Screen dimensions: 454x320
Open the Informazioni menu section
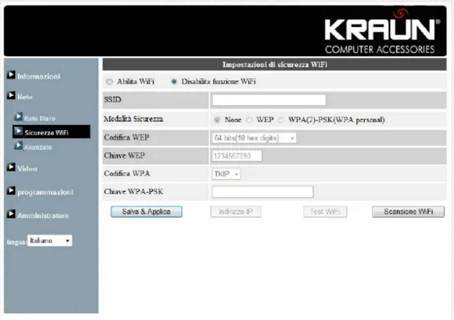click(39, 77)
